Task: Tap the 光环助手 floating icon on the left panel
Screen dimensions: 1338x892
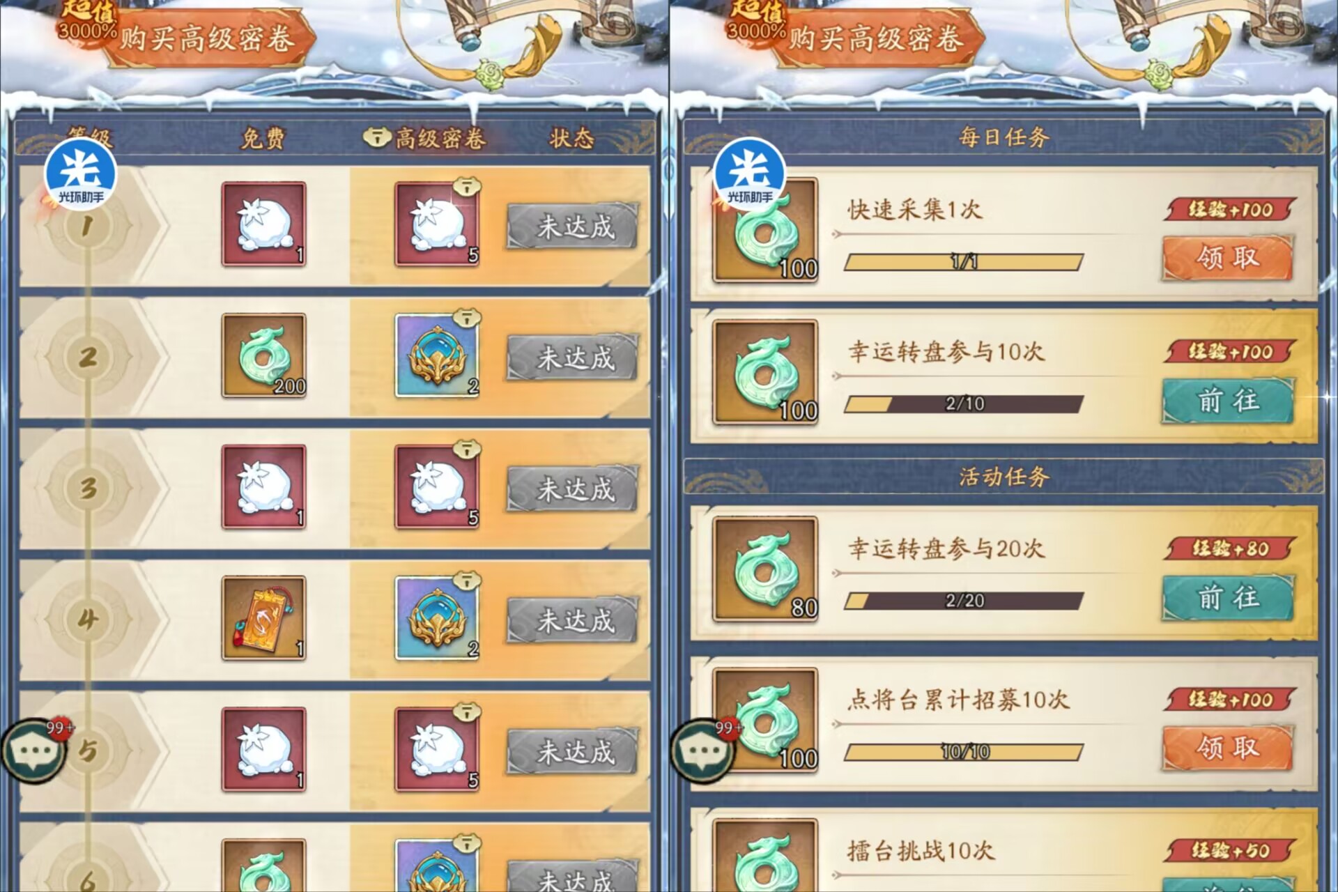Action: tap(81, 174)
